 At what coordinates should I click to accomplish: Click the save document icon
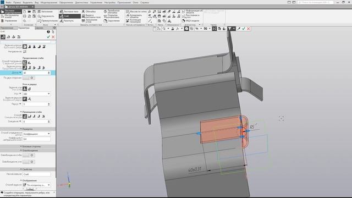click(x=34, y=12)
